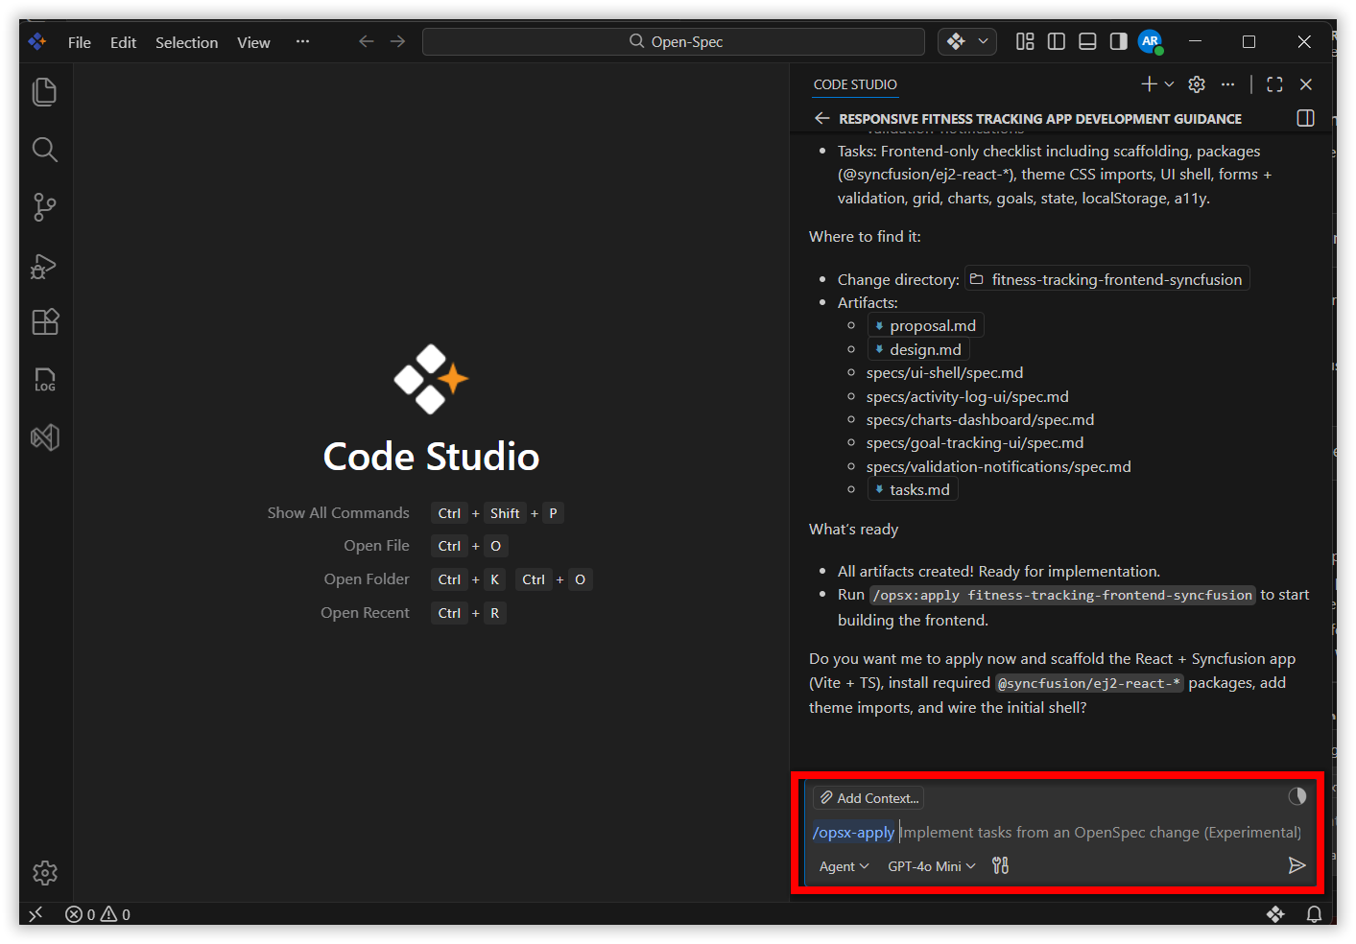Open the Visual Studio icon in activity bar
The image size is (1356, 944).
click(x=45, y=437)
